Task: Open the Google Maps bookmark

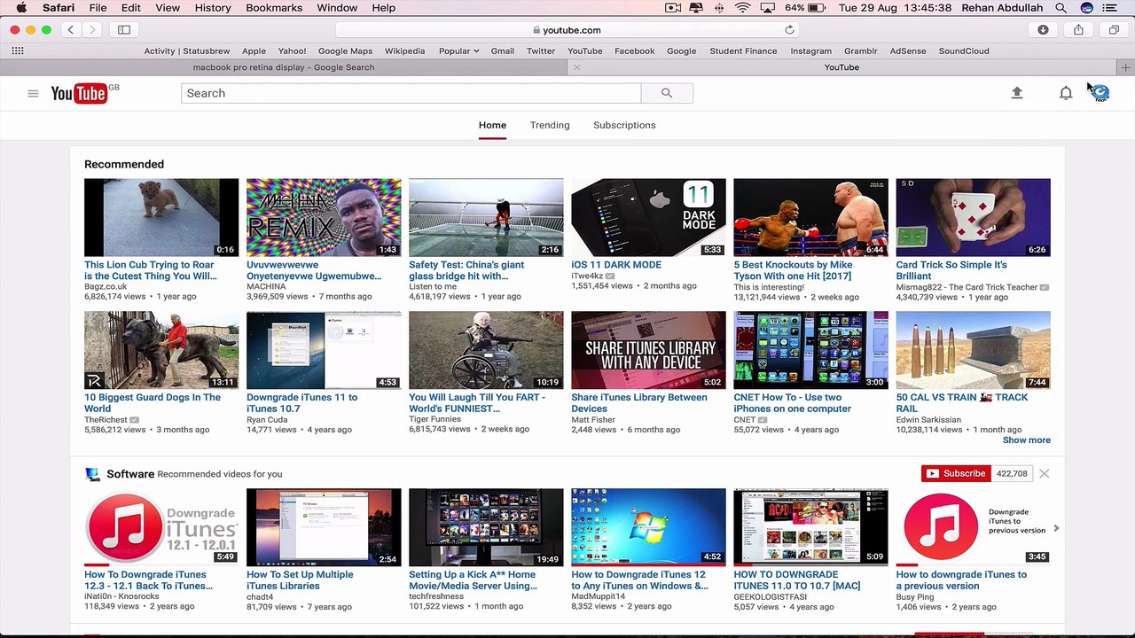Action: [x=345, y=51]
